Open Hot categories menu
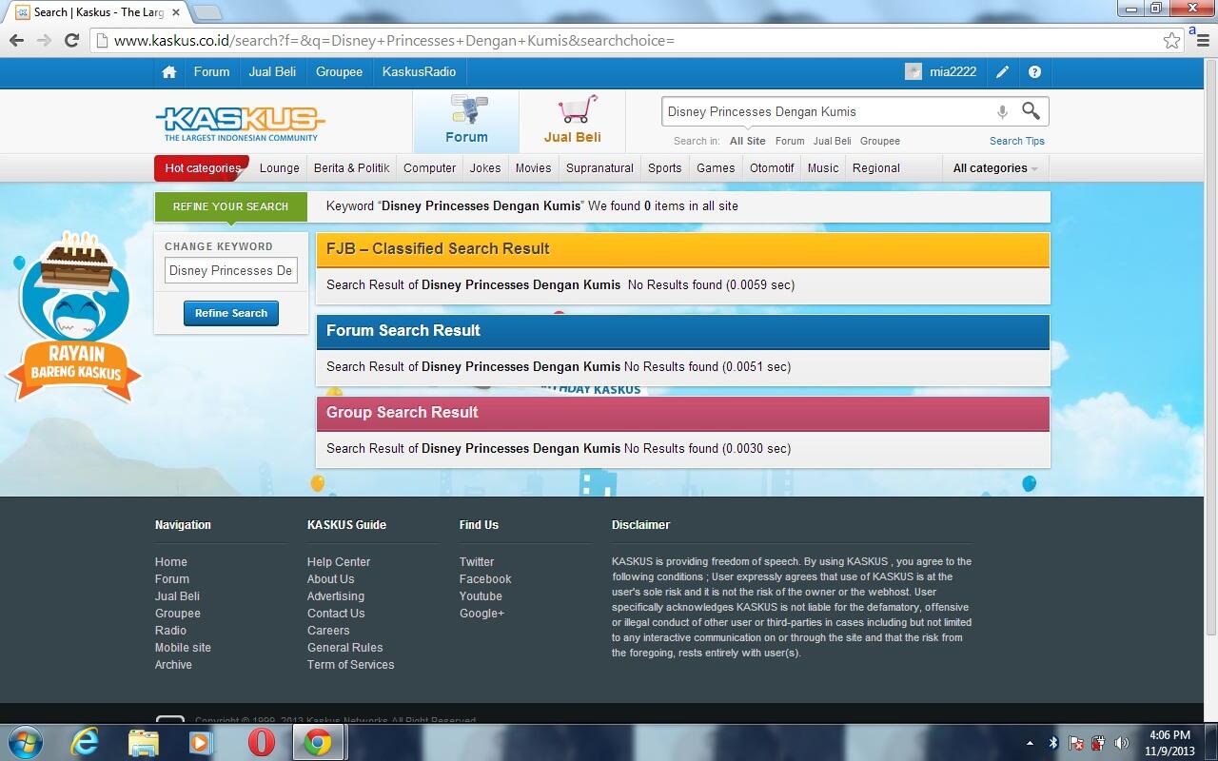 pyautogui.click(x=202, y=168)
